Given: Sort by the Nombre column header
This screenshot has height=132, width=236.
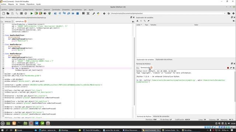Looking at the screenshot, I should pyautogui.click(x=139, y=25).
